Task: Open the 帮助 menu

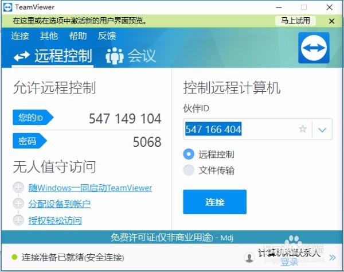Action: point(78,36)
